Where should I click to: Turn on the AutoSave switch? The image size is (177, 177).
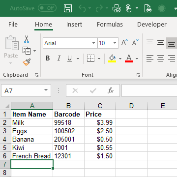pos(47,8)
